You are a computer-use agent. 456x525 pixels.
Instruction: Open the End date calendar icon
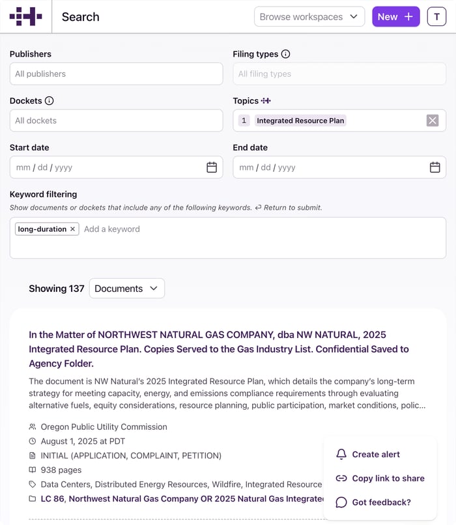tap(435, 167)
